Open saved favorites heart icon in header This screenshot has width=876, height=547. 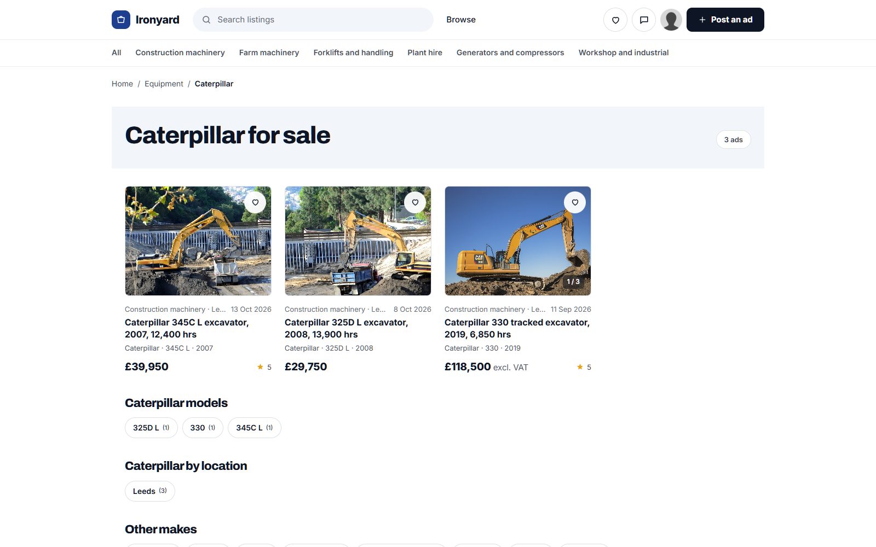point(615,20)
